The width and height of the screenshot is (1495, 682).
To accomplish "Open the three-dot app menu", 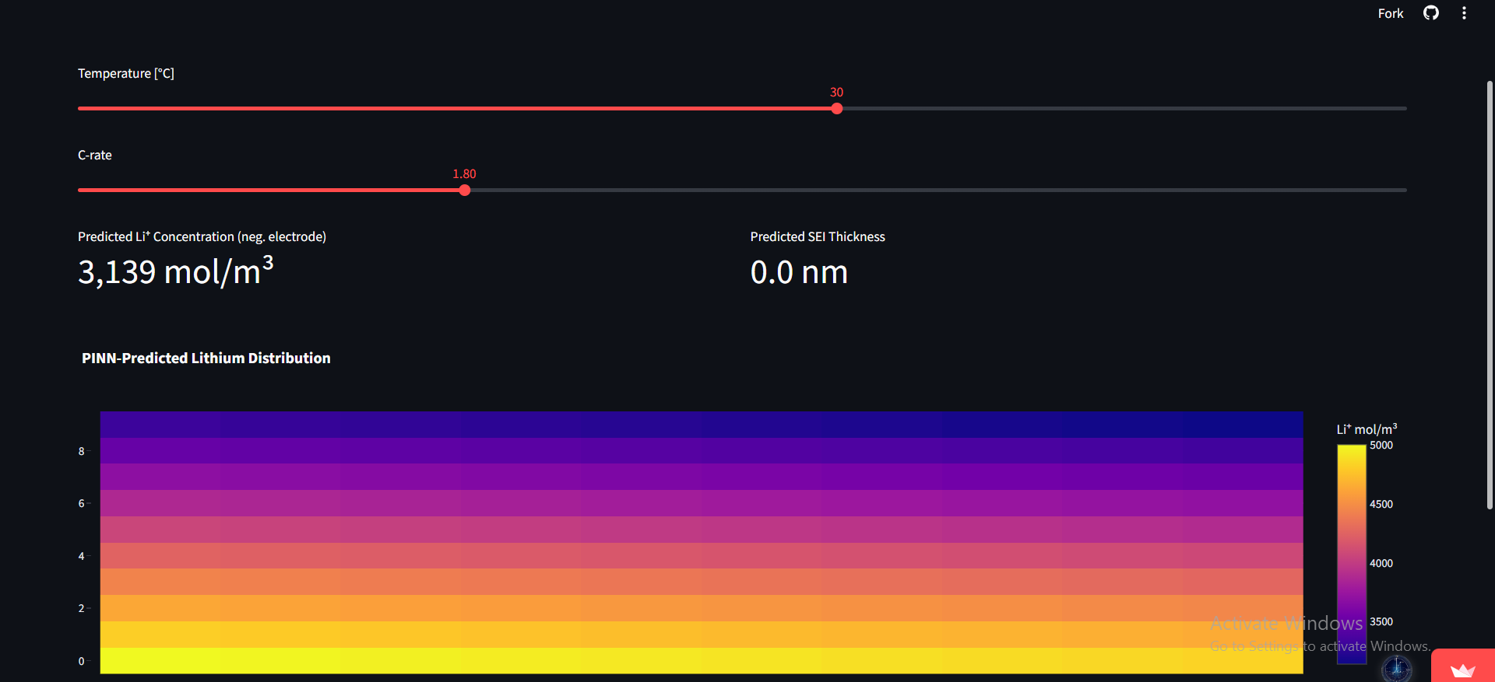I will pyautogui.click(x=1464, y=13).
